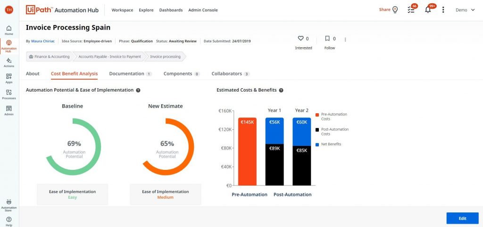The width and height of the screenshot is (483, 227).
Task: Click the Follow bookmark icon
Action: click(327, 39)
